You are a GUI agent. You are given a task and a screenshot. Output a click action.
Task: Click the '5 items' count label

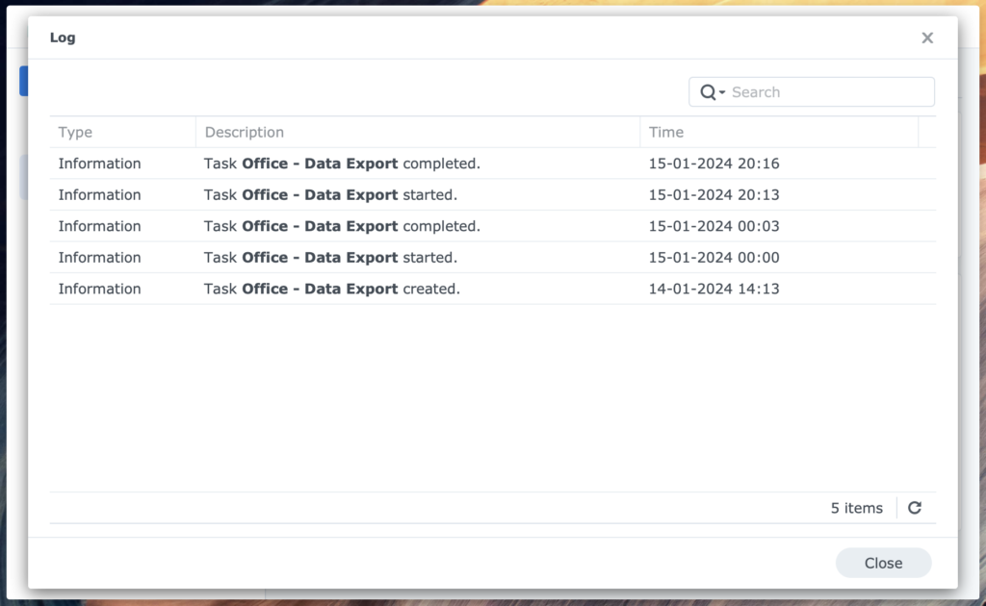pos(855,508)
